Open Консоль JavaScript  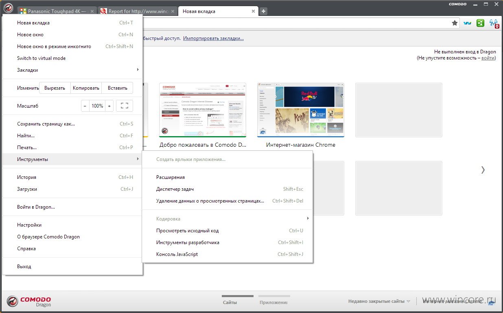(227, 254)
